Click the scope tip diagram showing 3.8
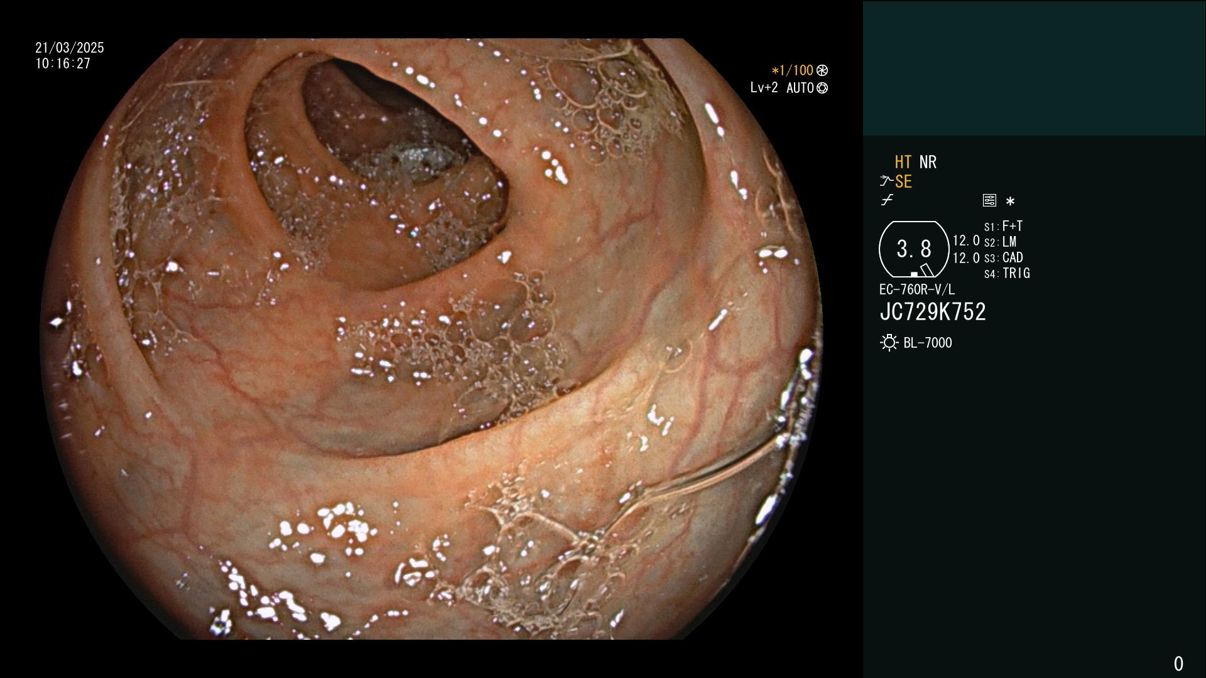The width and height of the screenshot is (1206, 678). (914, 249)
